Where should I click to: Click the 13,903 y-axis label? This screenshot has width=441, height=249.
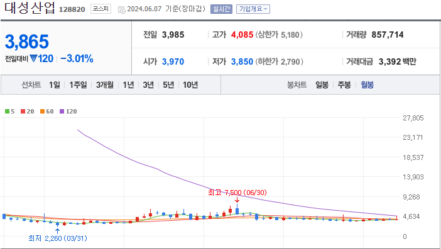pos(413,177)
